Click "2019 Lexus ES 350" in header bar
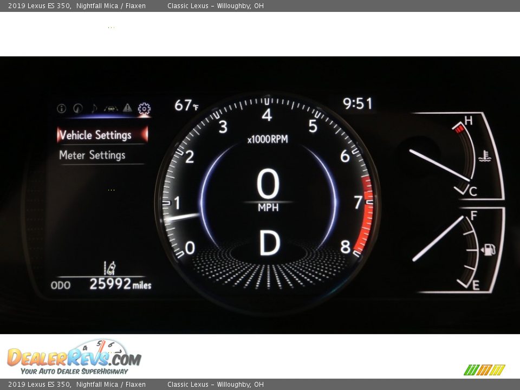Screen dimensions: 520x390 point(39,5)
